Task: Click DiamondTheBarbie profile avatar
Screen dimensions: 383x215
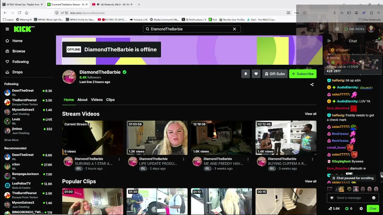Action: tap(69, 77)
